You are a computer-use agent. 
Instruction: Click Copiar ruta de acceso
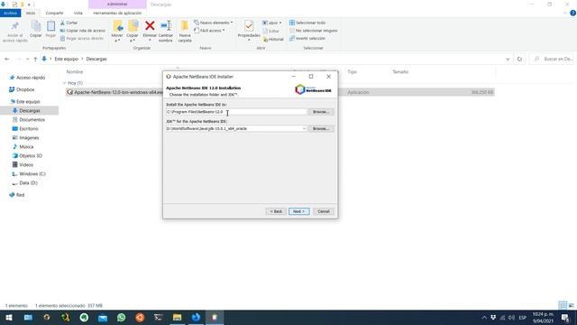[x=82, y=31]
